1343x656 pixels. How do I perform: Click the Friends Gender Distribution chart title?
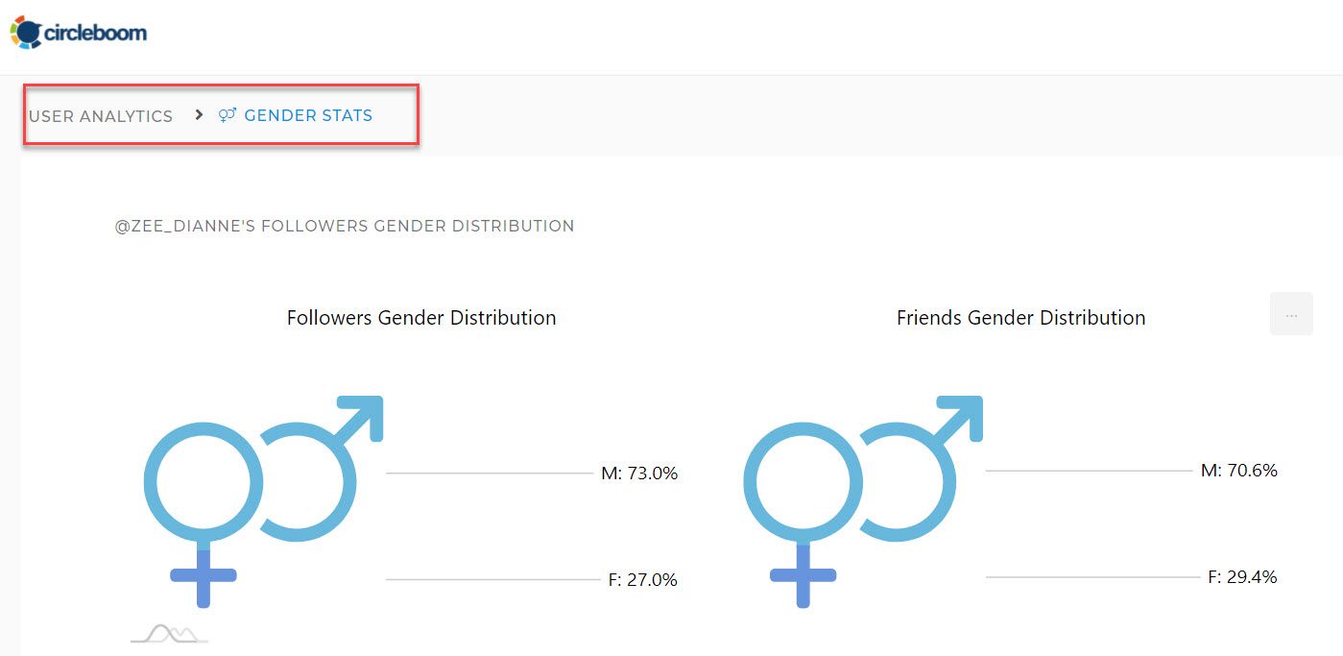tap(1021, 317)
